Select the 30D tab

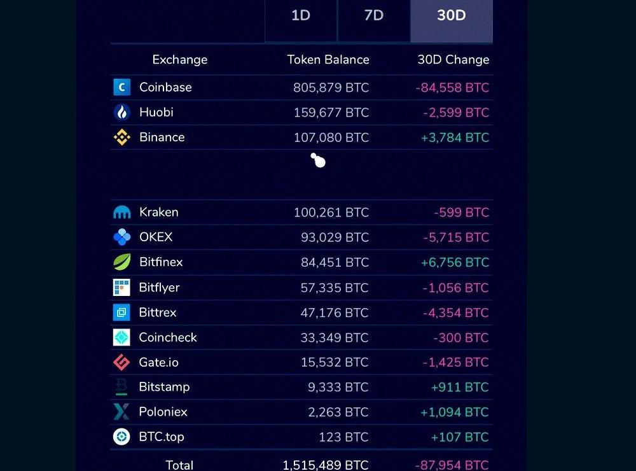[451, 16]
